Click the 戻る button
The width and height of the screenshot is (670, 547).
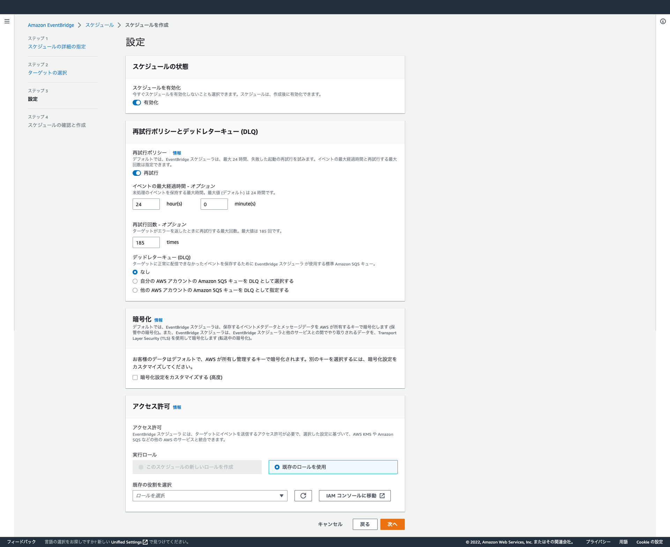pyautogui.click(x=365, y=524)
